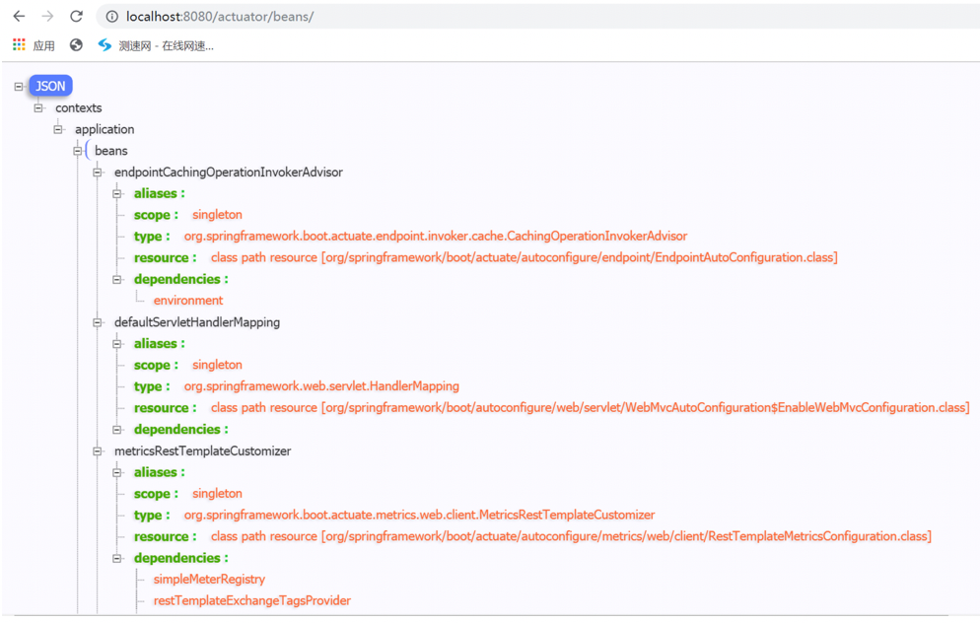
Task: Select the blue JSON root badge
Action: pyautogui.click(x=50, y=86)
